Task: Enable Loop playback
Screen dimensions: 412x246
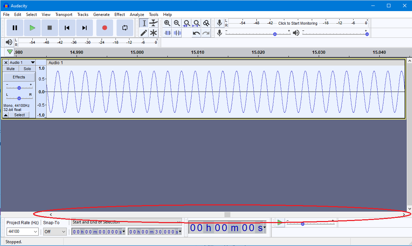Action: pyautogui.click(x=125, y=28)
